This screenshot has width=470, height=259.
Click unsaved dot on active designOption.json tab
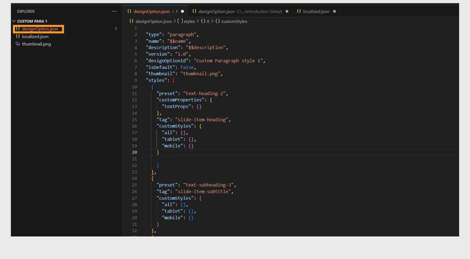(x=182, y=11)
